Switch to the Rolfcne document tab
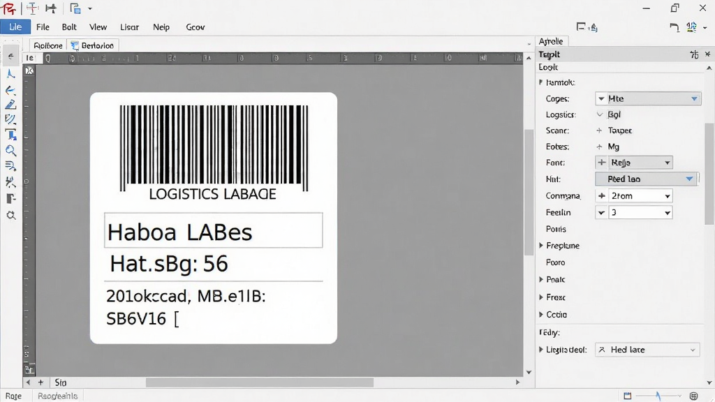 point(48,45)
